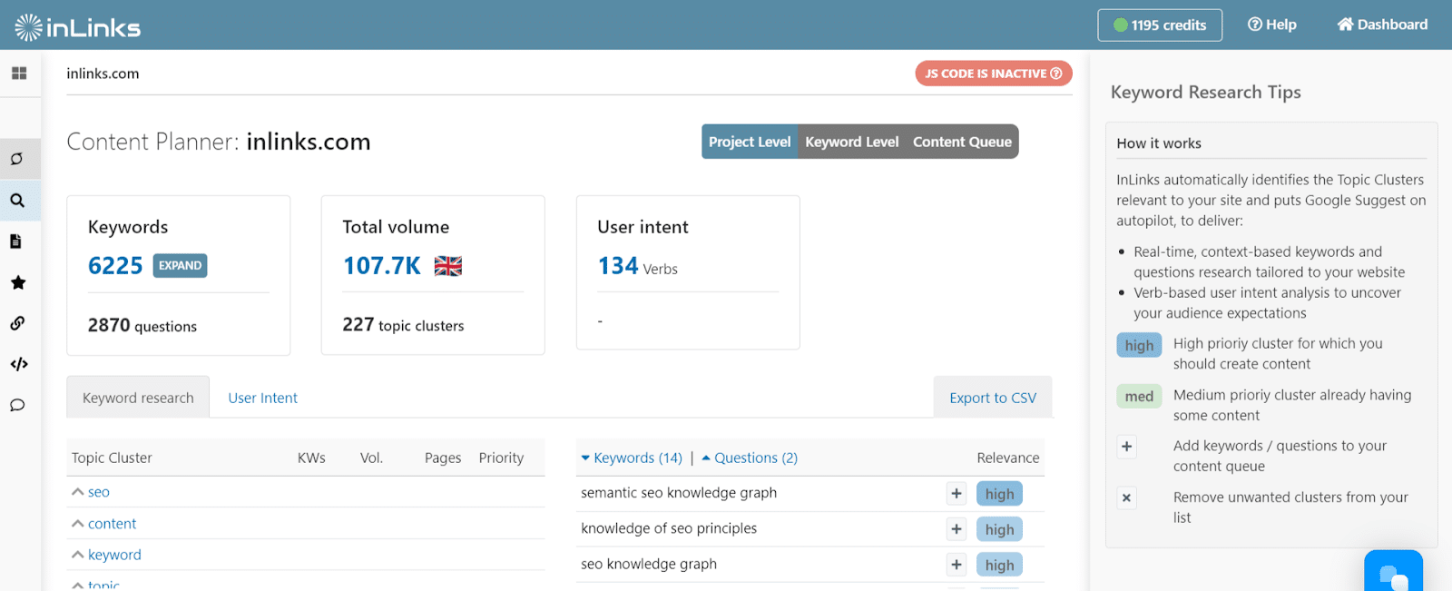Click the plus icon in tips legend

[x=1126, y=447]
